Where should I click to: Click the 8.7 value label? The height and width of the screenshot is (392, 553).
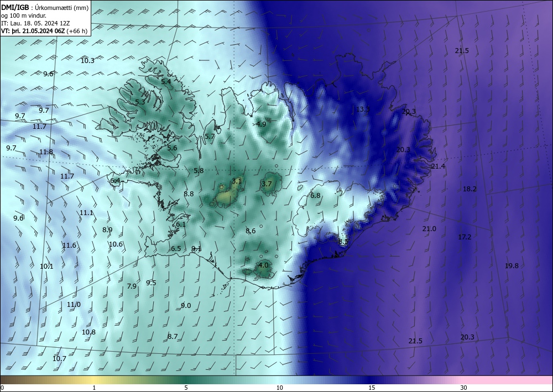(173, 337)
